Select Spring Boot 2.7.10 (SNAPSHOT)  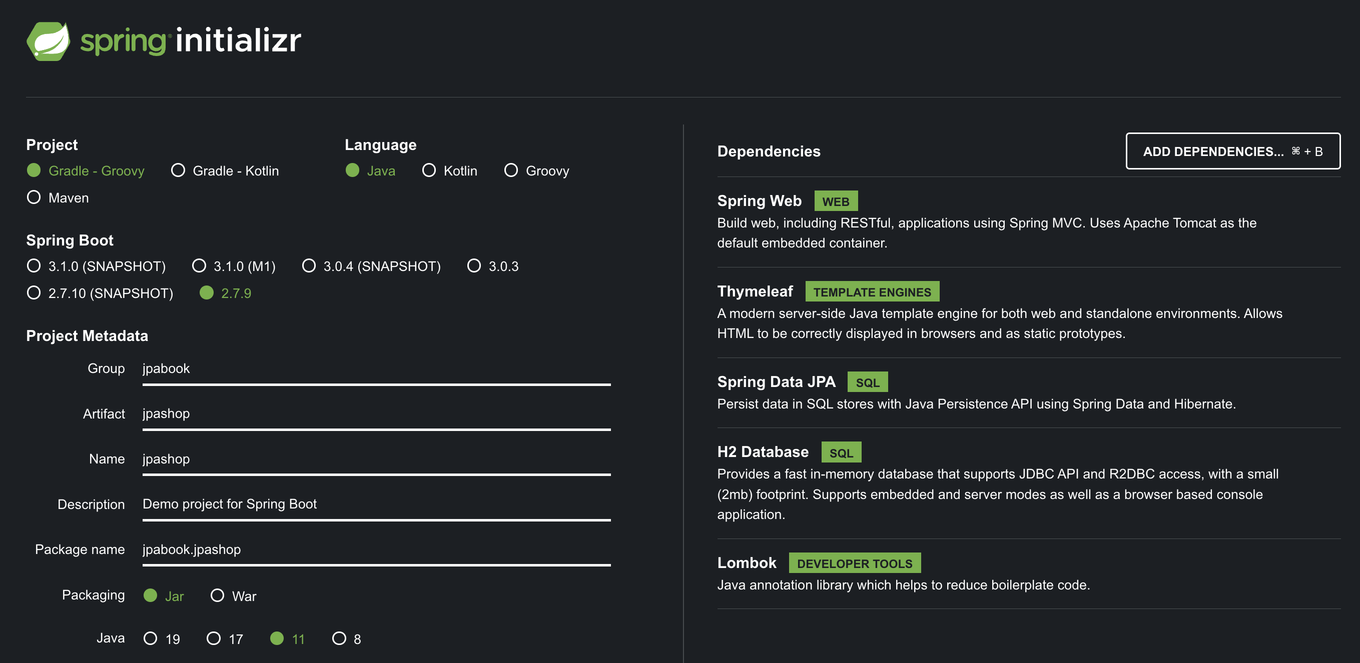100,292
